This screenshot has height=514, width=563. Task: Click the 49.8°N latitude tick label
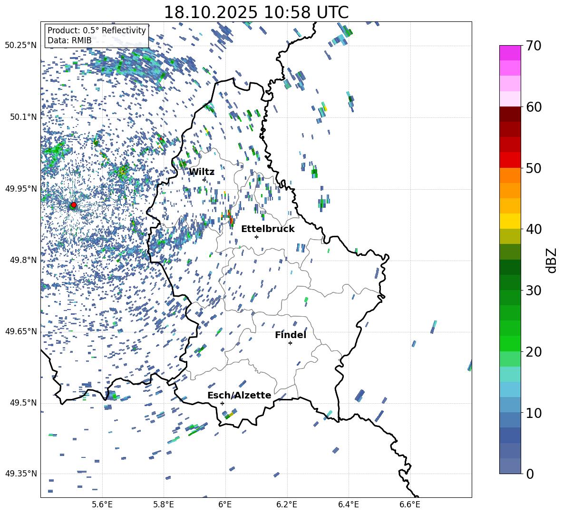tap(21, 260)
